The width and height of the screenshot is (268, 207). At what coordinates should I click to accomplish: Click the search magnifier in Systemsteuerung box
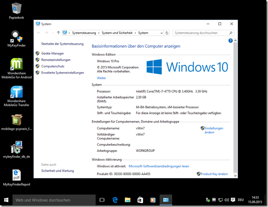pyautogui.click(x=231, y=33)
